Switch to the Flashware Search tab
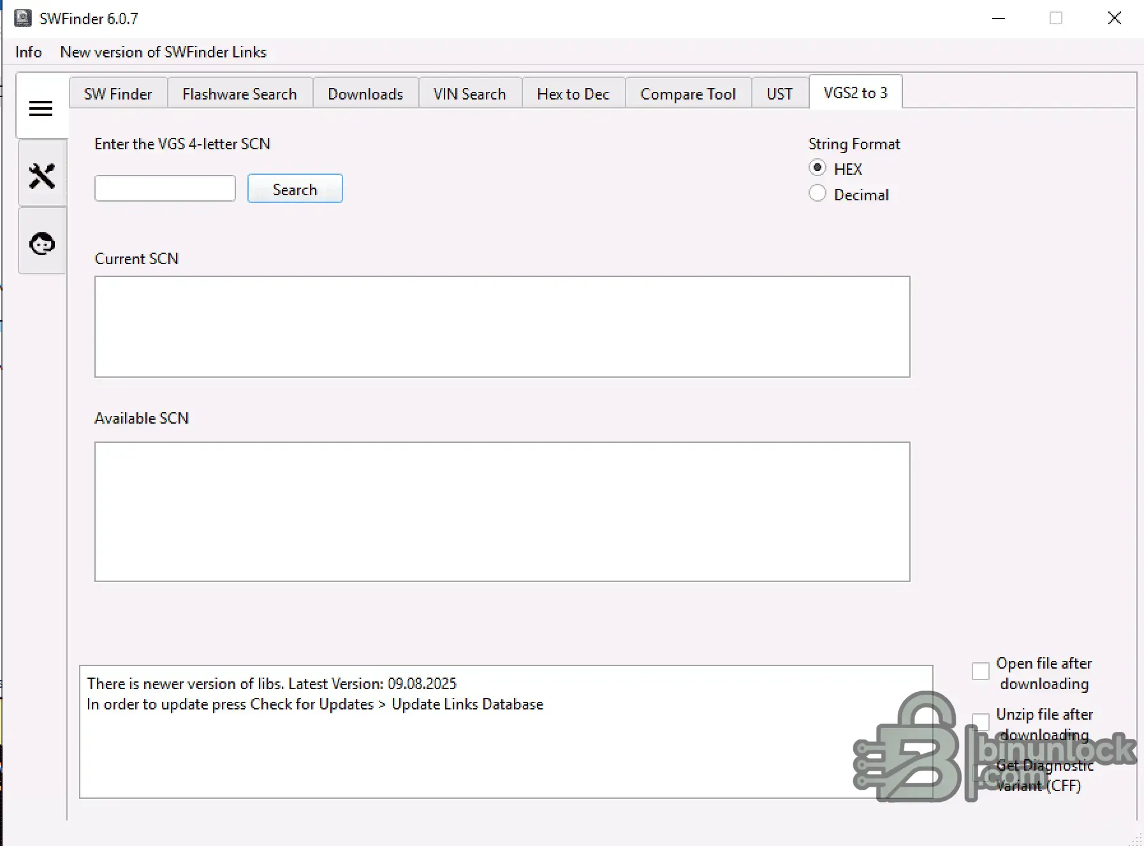 (240, 94)
